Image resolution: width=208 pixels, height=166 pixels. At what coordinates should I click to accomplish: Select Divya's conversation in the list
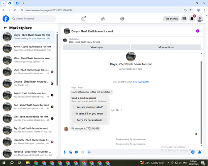coord(28,37)
